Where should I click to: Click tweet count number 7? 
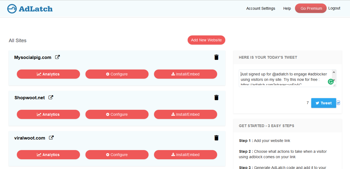(x=308, y=103)
